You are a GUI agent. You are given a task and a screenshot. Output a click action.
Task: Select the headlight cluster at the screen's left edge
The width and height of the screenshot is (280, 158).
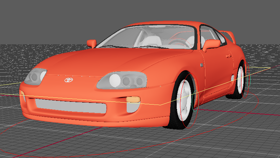pos(35,76)
